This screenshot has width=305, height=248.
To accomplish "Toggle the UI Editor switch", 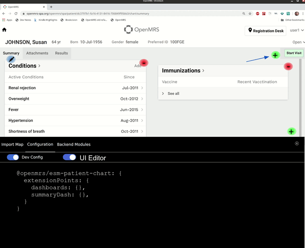I will pyautogui.click(x=69, y=157).
